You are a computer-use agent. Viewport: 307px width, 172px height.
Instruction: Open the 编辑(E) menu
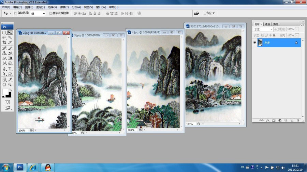pos(17,7)
